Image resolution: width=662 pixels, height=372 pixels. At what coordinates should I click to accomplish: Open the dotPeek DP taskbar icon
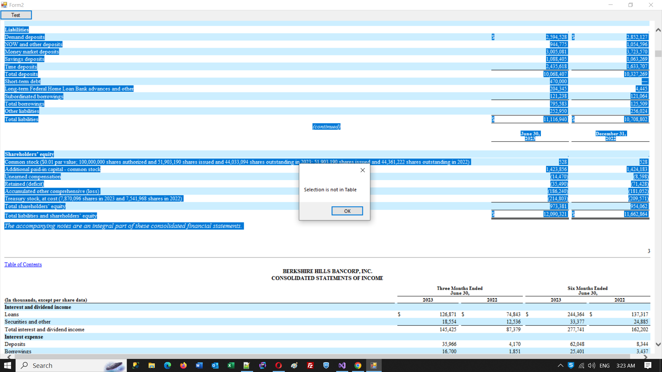262,365
